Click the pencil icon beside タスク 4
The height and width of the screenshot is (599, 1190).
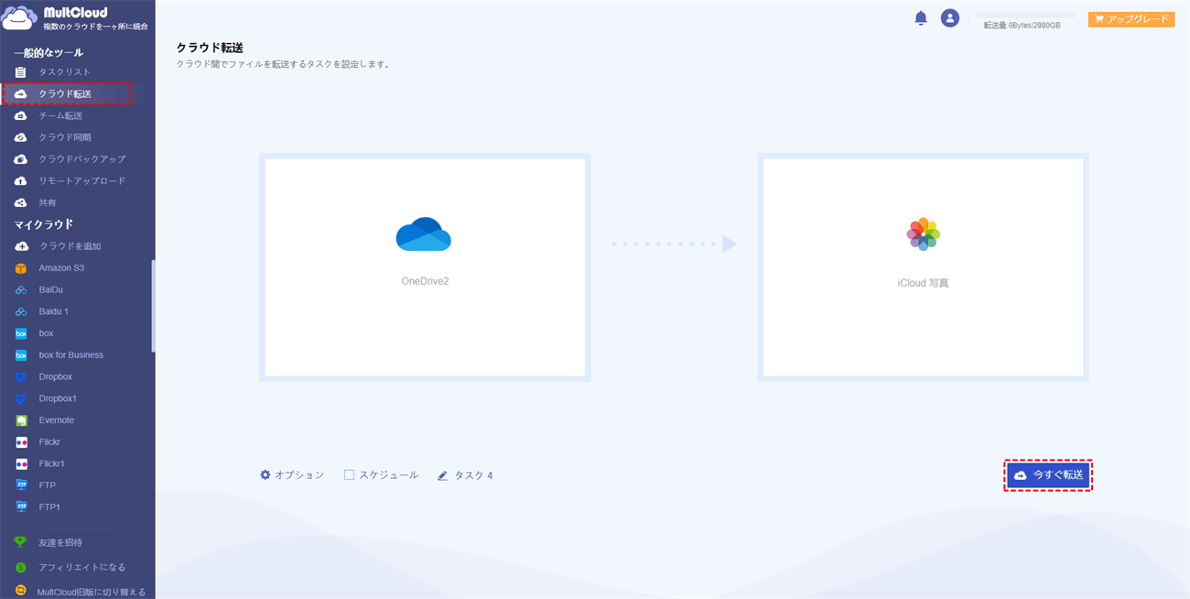coord(443,476)
